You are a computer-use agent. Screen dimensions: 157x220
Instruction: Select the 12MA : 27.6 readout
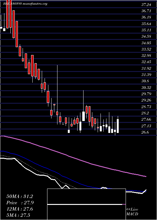(x=19, y=209)
